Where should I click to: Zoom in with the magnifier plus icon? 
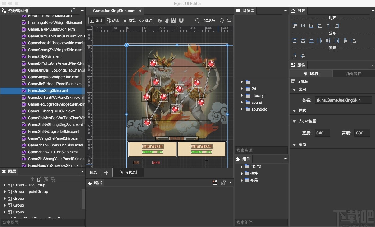pos(222,20)
